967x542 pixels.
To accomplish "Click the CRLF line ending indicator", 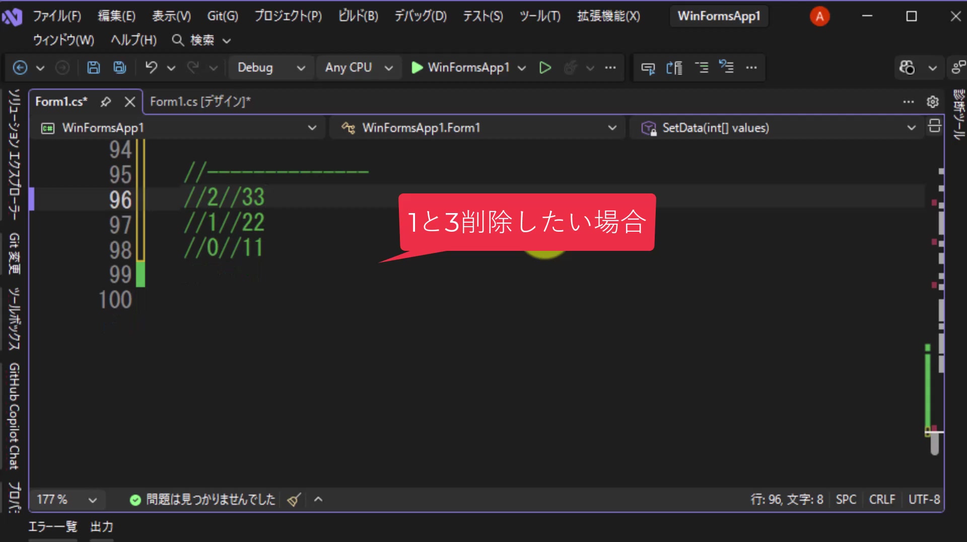I will click(x=882, y=500).
